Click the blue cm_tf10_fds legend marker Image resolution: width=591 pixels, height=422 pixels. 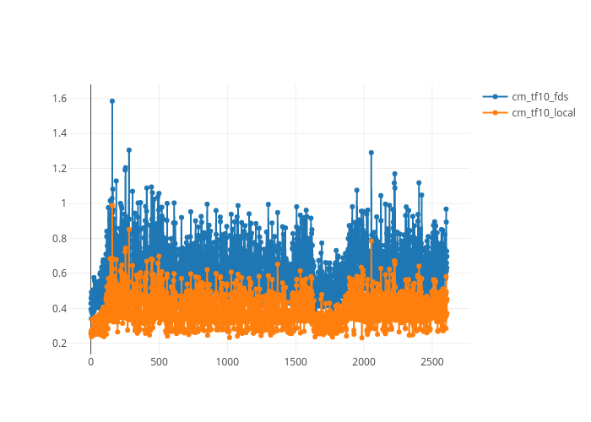(x=496, y=96)
